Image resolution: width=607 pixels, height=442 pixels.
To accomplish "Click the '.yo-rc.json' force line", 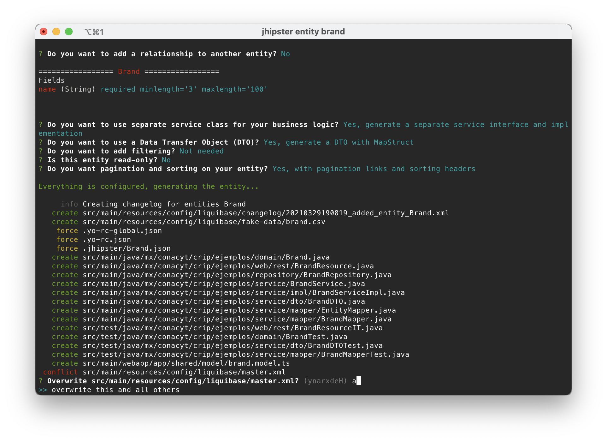I will [94, 240].
